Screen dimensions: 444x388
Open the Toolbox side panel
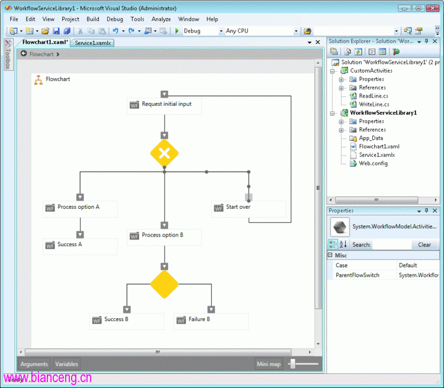tap(8, 54)
